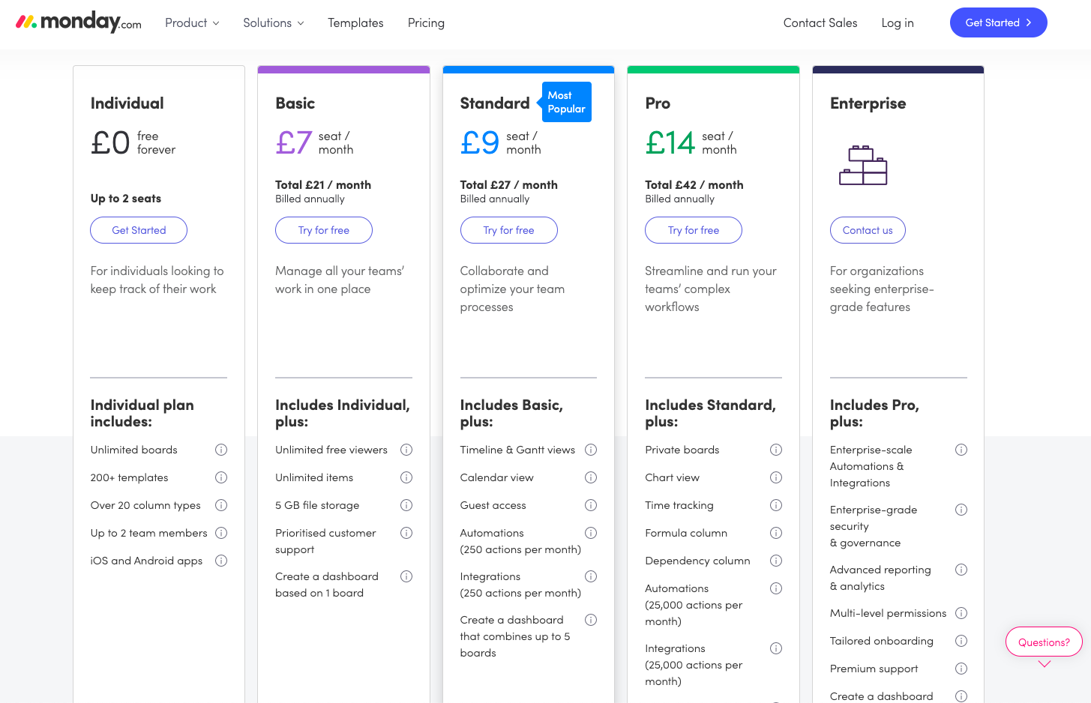Click Contact us on Enterprise plan
The width and height of the screenshot is (1091, 703).
click(x=868, y=230)
